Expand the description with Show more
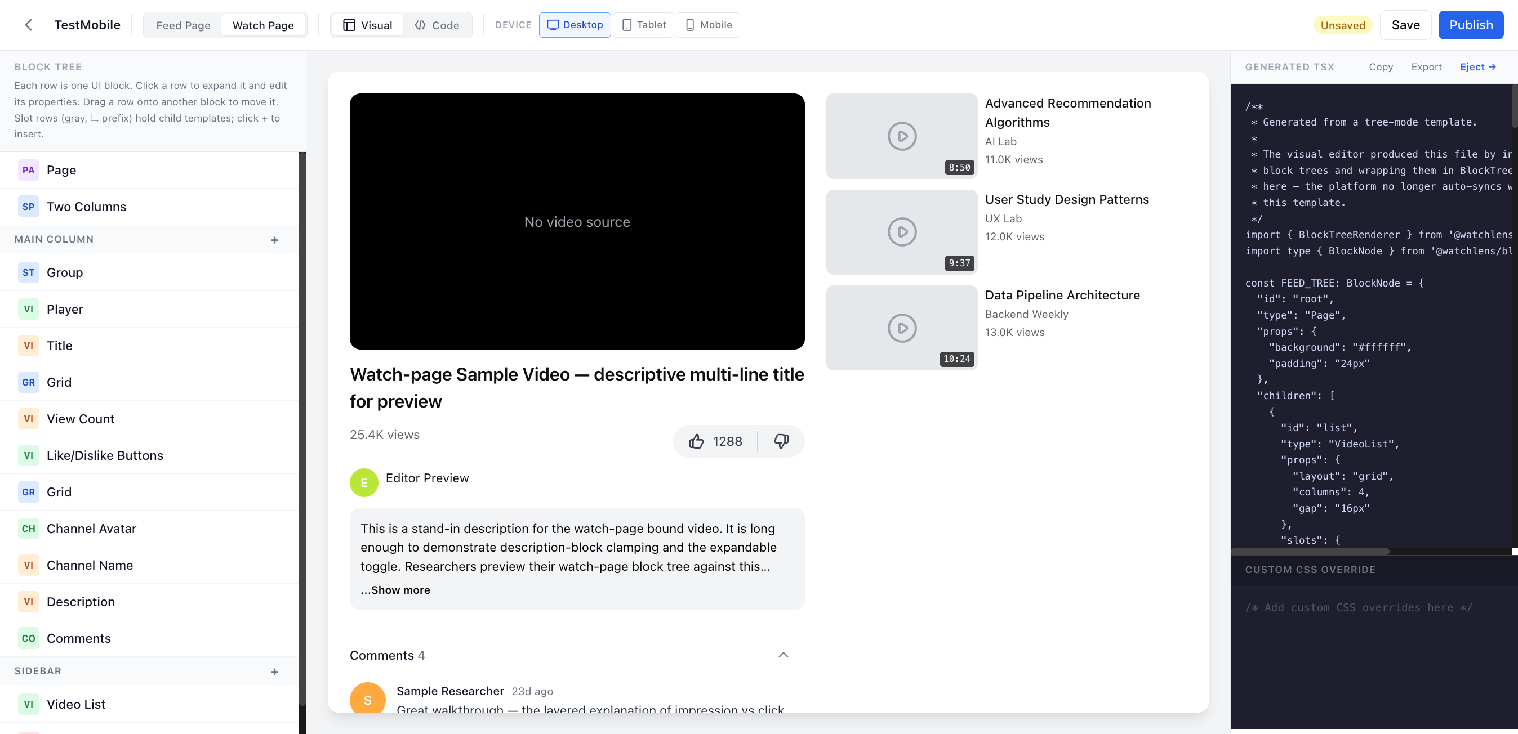1518x734 pixels. (395, 590)
